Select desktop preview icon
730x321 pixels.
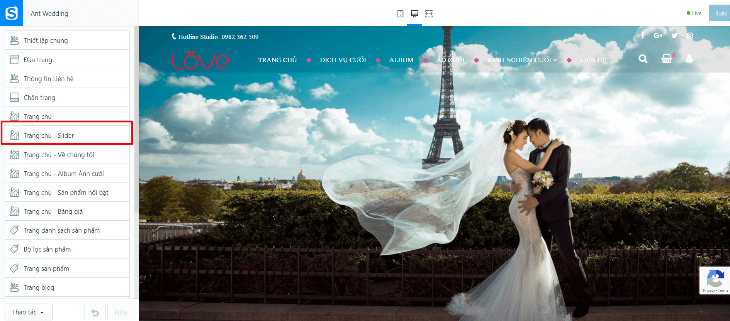414,14
